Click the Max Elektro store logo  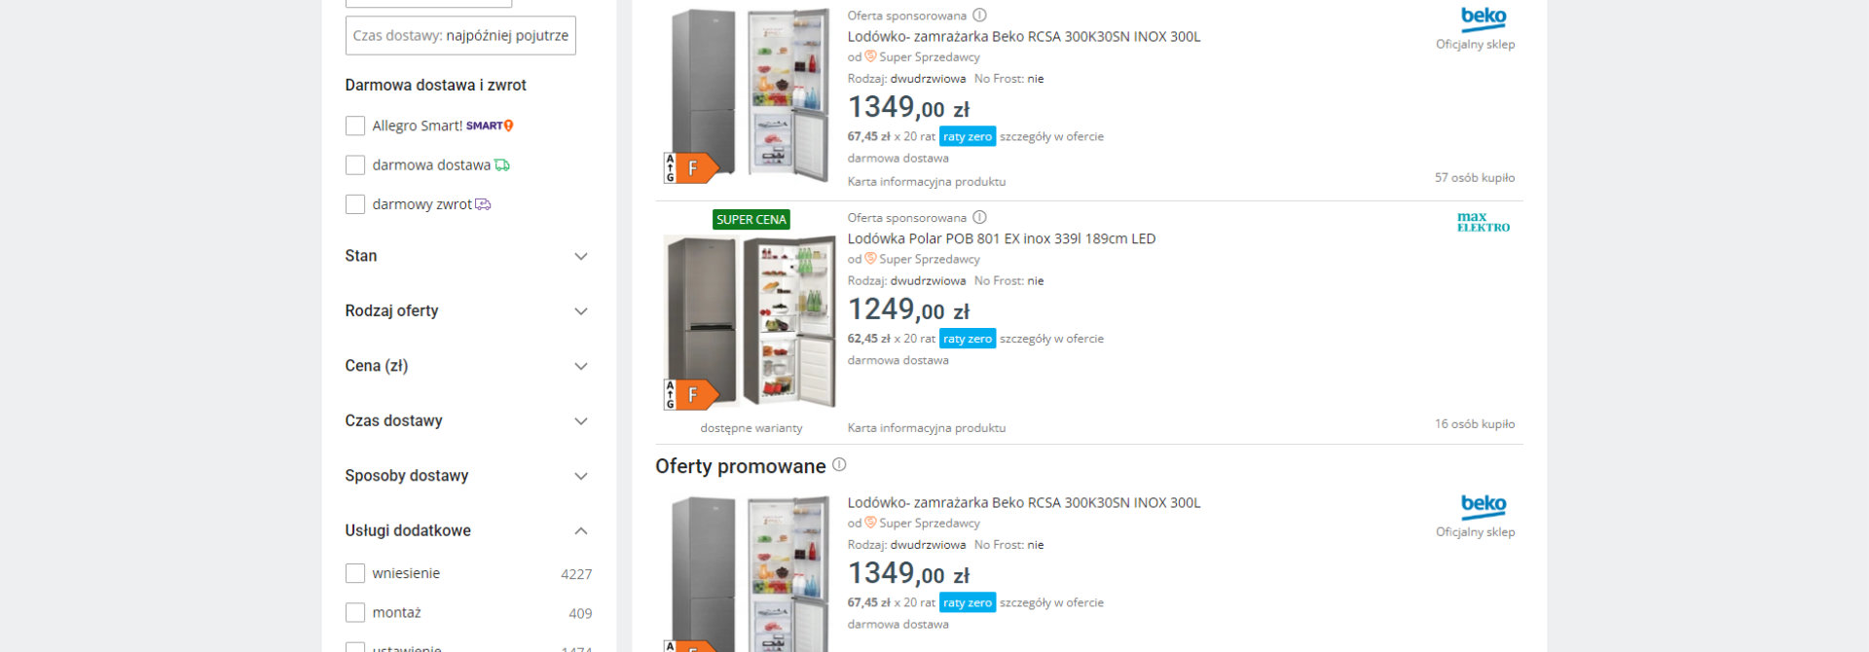pyautogui.click(x=1482, y=221)
